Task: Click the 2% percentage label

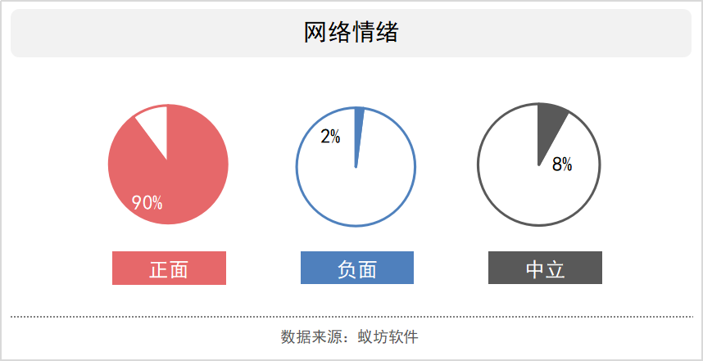Action: tap(330, 137)
